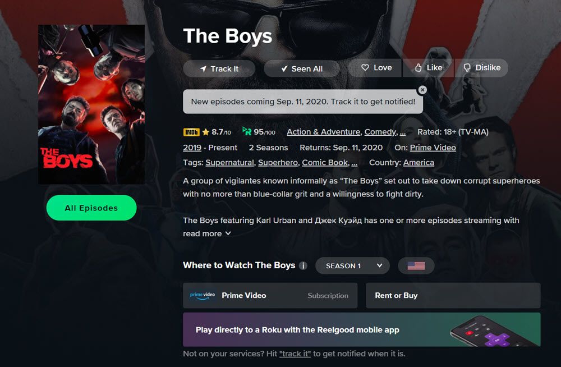Click the info icon beside Where to Watch

pos(303,265)
